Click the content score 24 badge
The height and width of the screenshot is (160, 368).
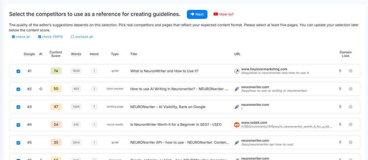(56, 125)
